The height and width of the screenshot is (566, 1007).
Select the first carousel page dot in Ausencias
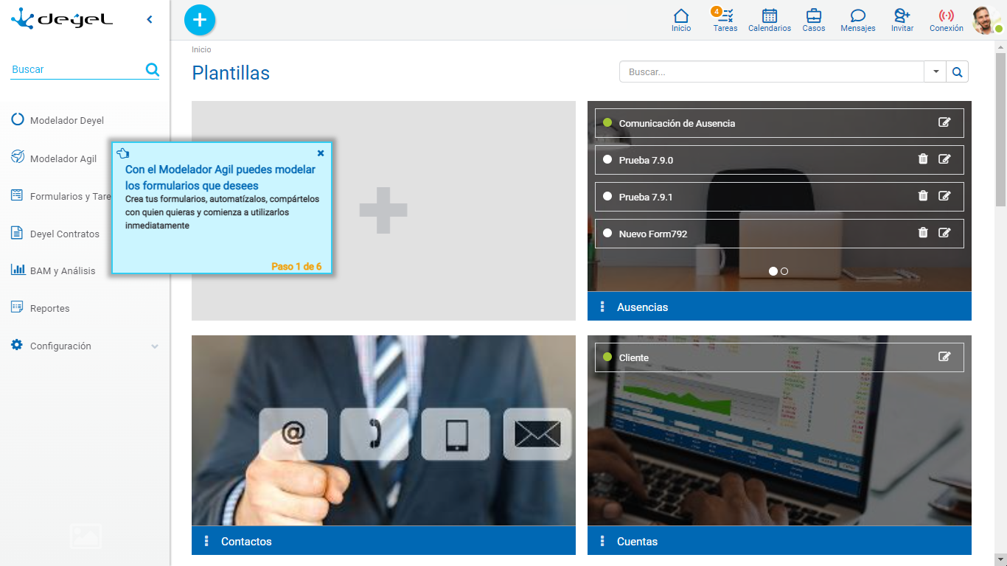click(773, 271)
